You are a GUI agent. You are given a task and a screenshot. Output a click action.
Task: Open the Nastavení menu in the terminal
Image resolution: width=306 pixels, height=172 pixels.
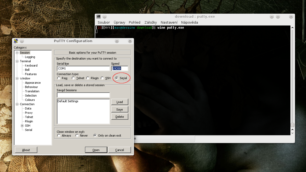point(169,23)
